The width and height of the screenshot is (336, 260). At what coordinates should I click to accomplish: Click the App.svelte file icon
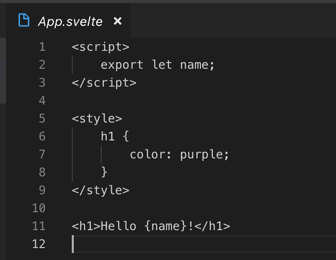[x=24, y=20]
